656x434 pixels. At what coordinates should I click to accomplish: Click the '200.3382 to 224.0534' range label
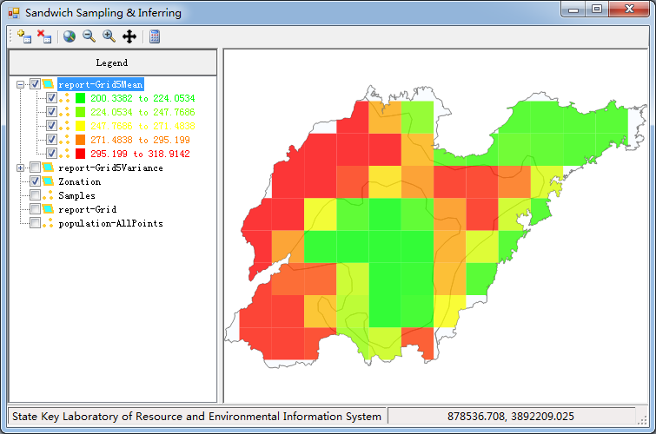click(x=142, y=98)
